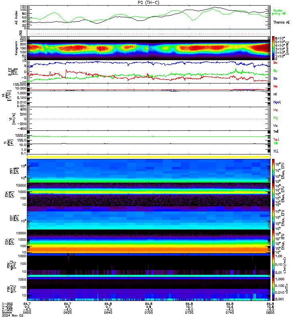Select the black Te parallel legend label

click(x=276, y=132)
